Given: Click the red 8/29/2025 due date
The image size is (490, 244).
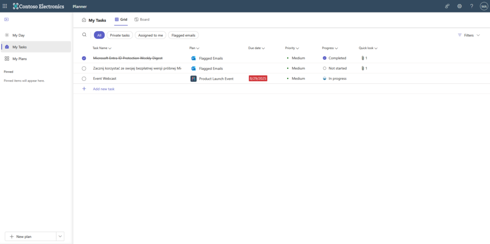Looking at the screenshot, I should pos(258,79).
